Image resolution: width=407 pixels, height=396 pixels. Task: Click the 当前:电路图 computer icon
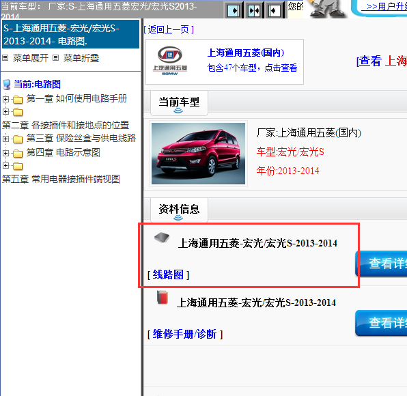[7, 85]
